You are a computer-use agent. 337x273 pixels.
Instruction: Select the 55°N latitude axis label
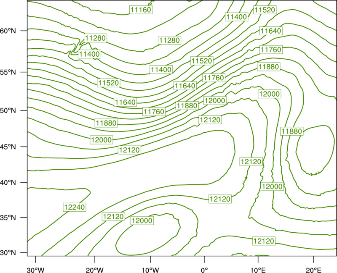pos(8,72)
